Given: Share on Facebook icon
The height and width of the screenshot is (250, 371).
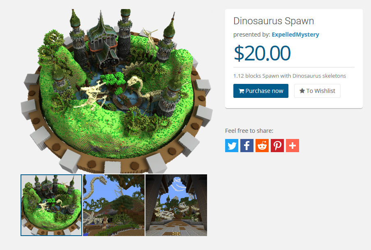Looking at the screenshot, I should coord(247,146).
